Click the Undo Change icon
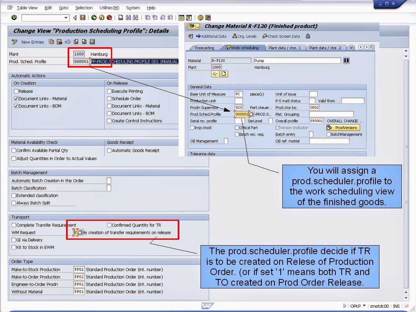 [x=68, y=42]
